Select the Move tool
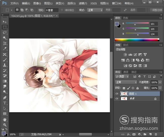Screen dimensions: 164x137 5,22
